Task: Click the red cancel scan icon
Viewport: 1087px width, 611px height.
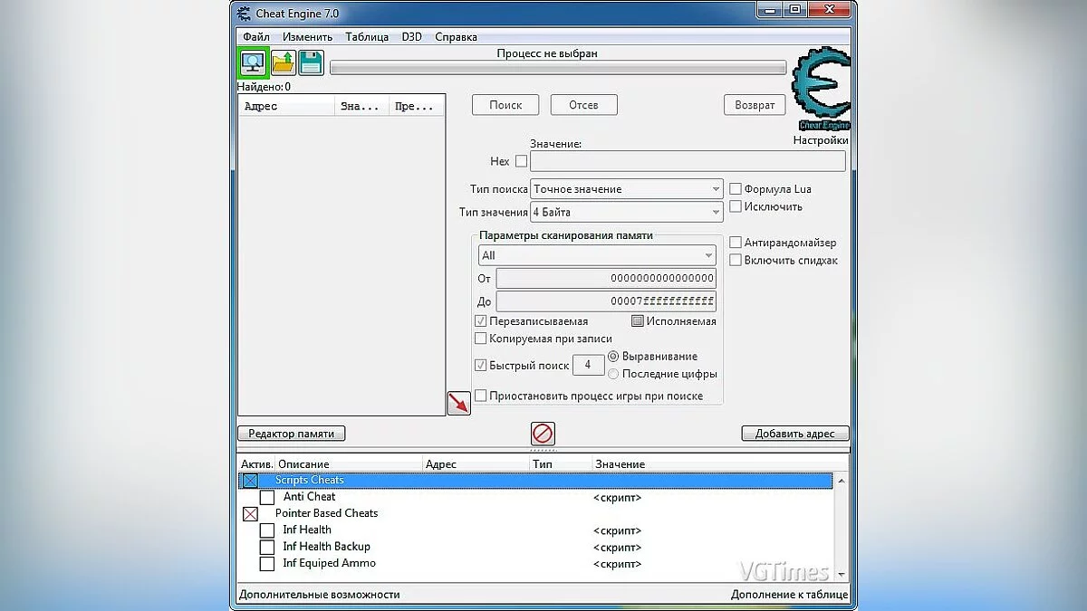Action: (542, 433)
